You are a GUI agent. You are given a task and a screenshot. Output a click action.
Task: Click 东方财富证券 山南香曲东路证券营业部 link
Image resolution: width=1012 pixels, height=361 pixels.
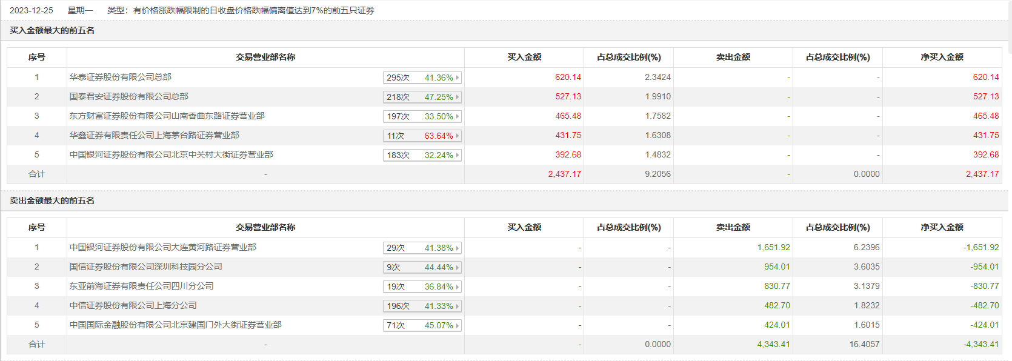coord(167,116)
